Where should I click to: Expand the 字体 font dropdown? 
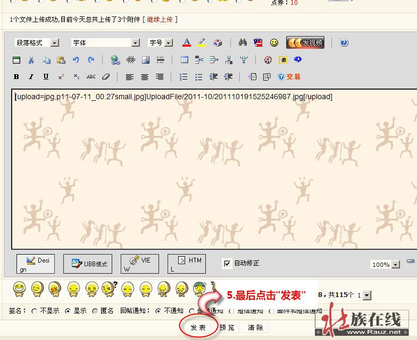[x=105, y=42]
